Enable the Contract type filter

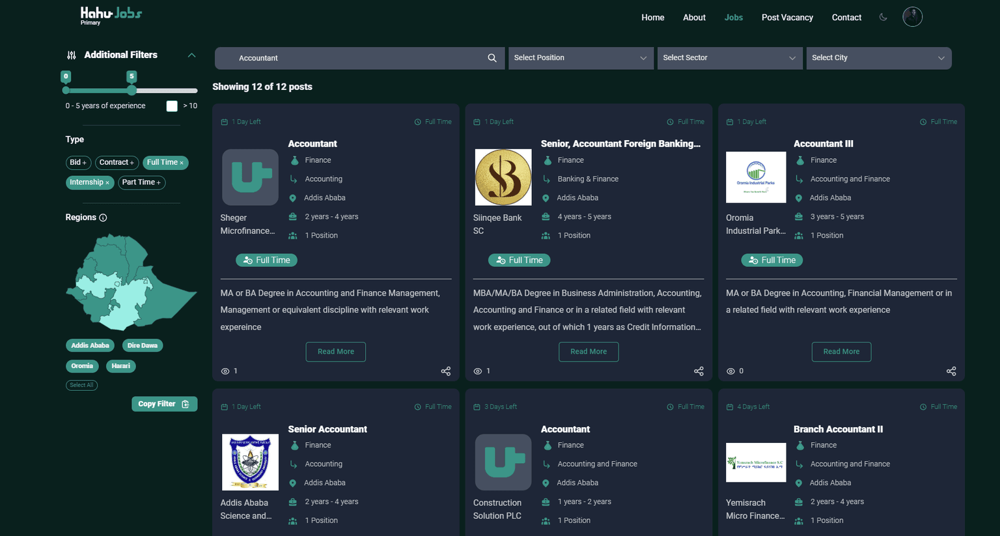coord(117,162)
